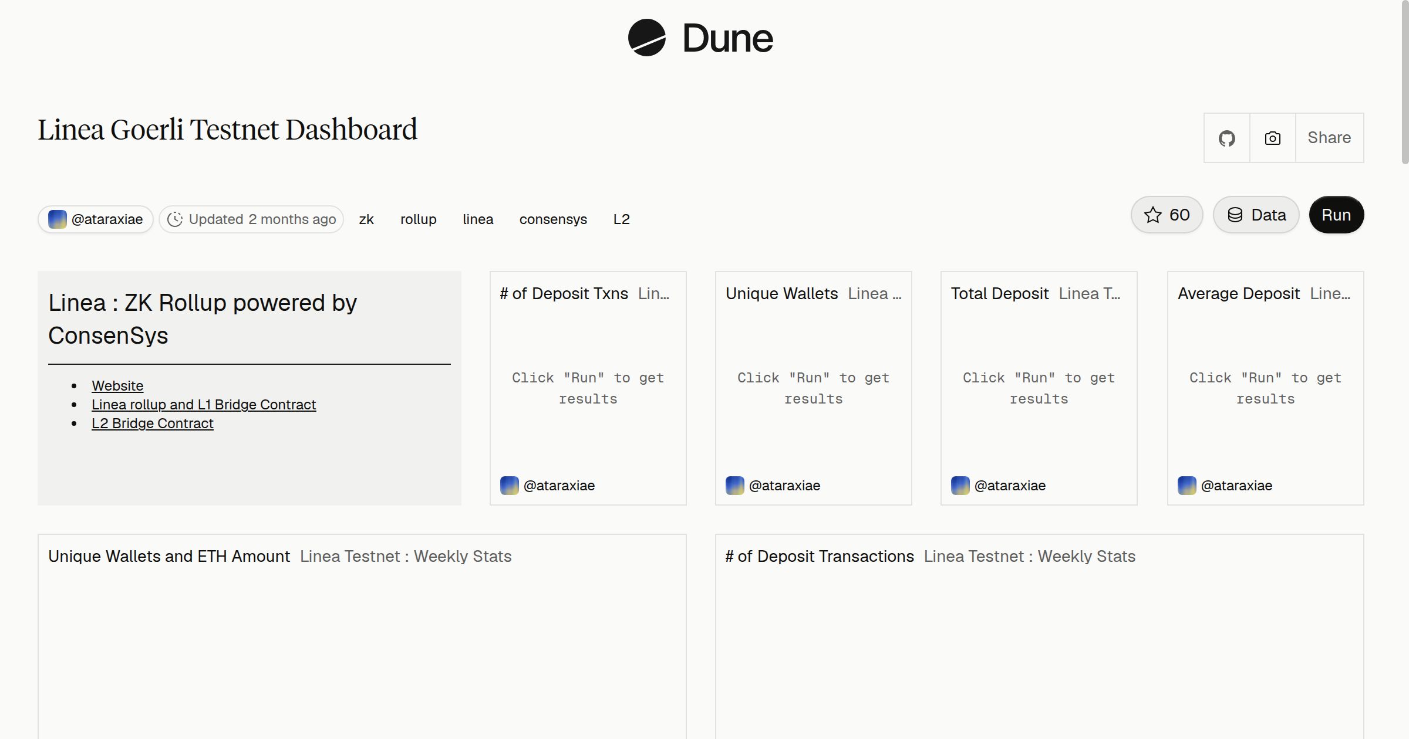Image resolution: width=1409 pixels, height=739 pixels.
Task: Open Average Deposit query title
Action: pyautogui.click(x=1239, y=294)
